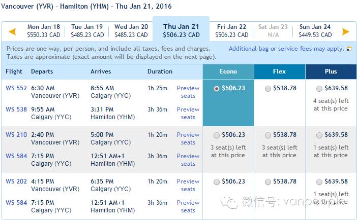This screenshot has height=220, width=357.
Task: Click the Plus fare column header
Action: pyautogui.click(x=331, y=71)
